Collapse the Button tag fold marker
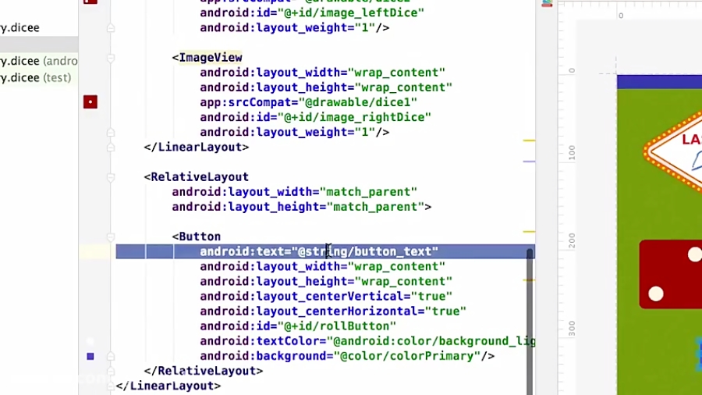 [x=111, y=237]
